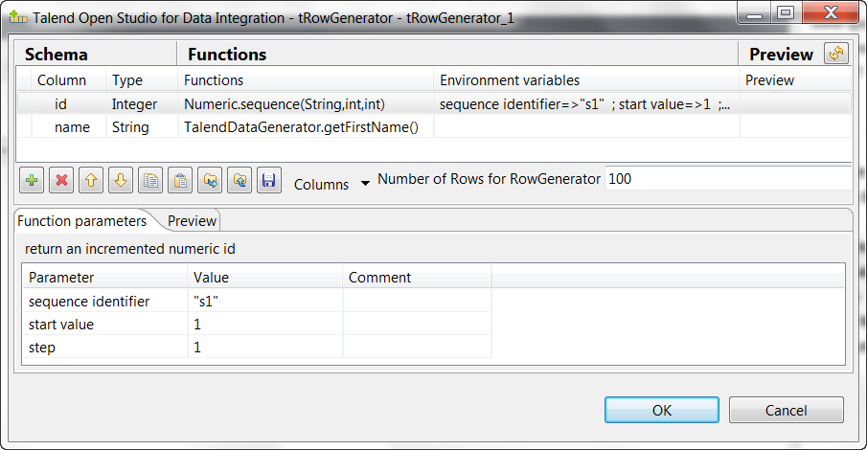Switch to the Preview tab
The width and height of the screenshot is (867, 450).
(192, 221)
